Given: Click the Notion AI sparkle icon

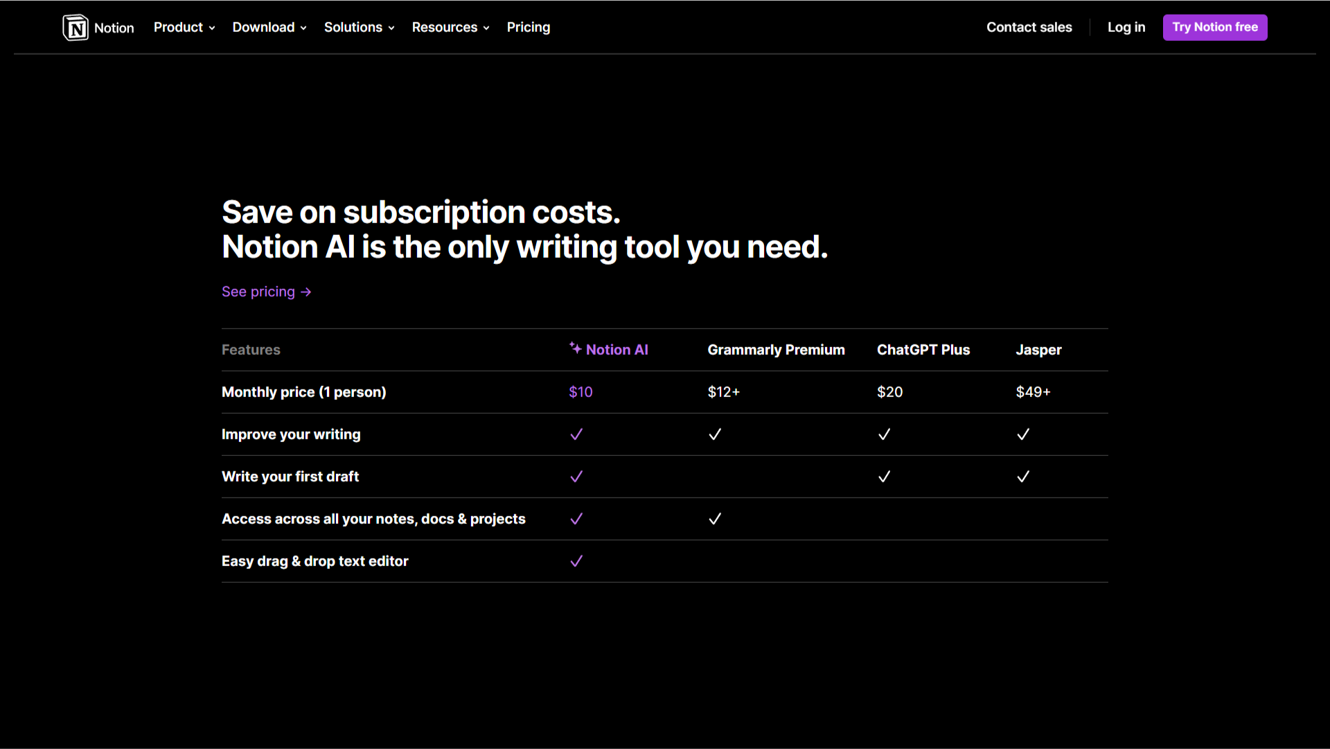Looking at the screenshot, I should coord(575,348).
